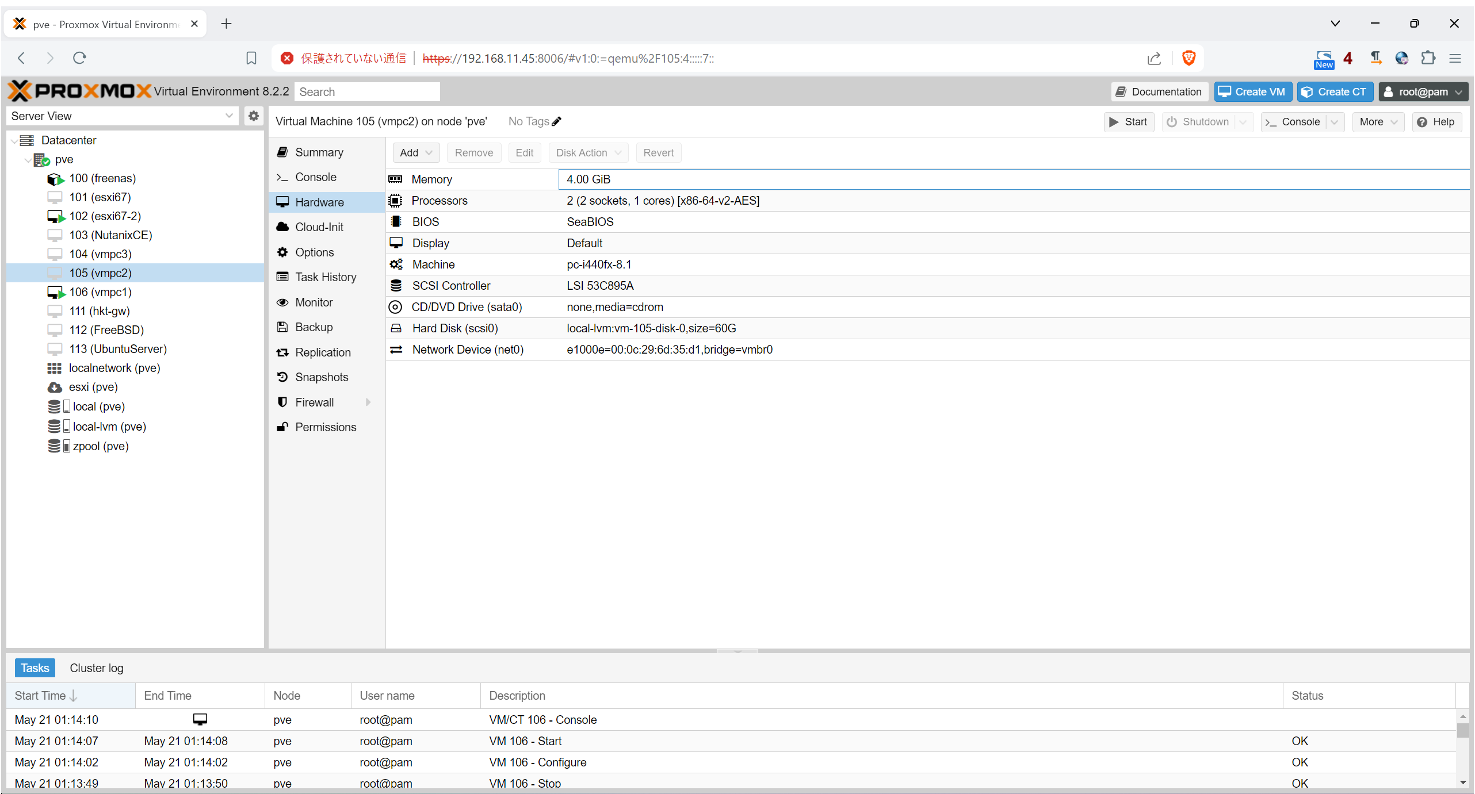1475x794 pixels.
Task: Bookmark this page icon
Action: (x=251, y=58)
